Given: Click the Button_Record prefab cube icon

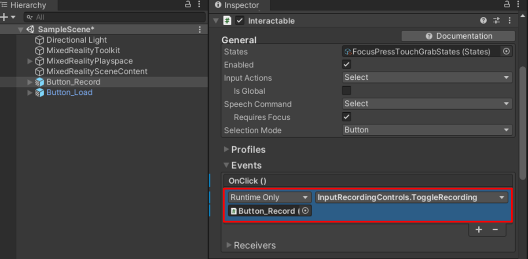Looking at the screenshot, I should 40,82.
